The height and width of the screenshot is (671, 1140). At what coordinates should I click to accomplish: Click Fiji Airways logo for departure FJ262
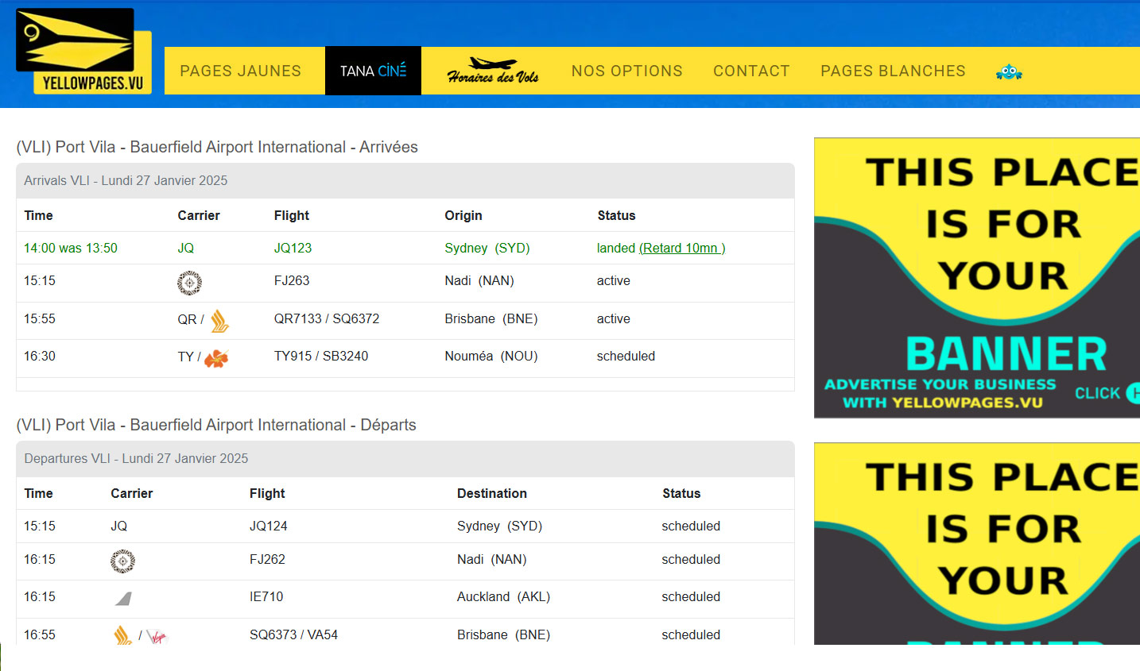122,561
